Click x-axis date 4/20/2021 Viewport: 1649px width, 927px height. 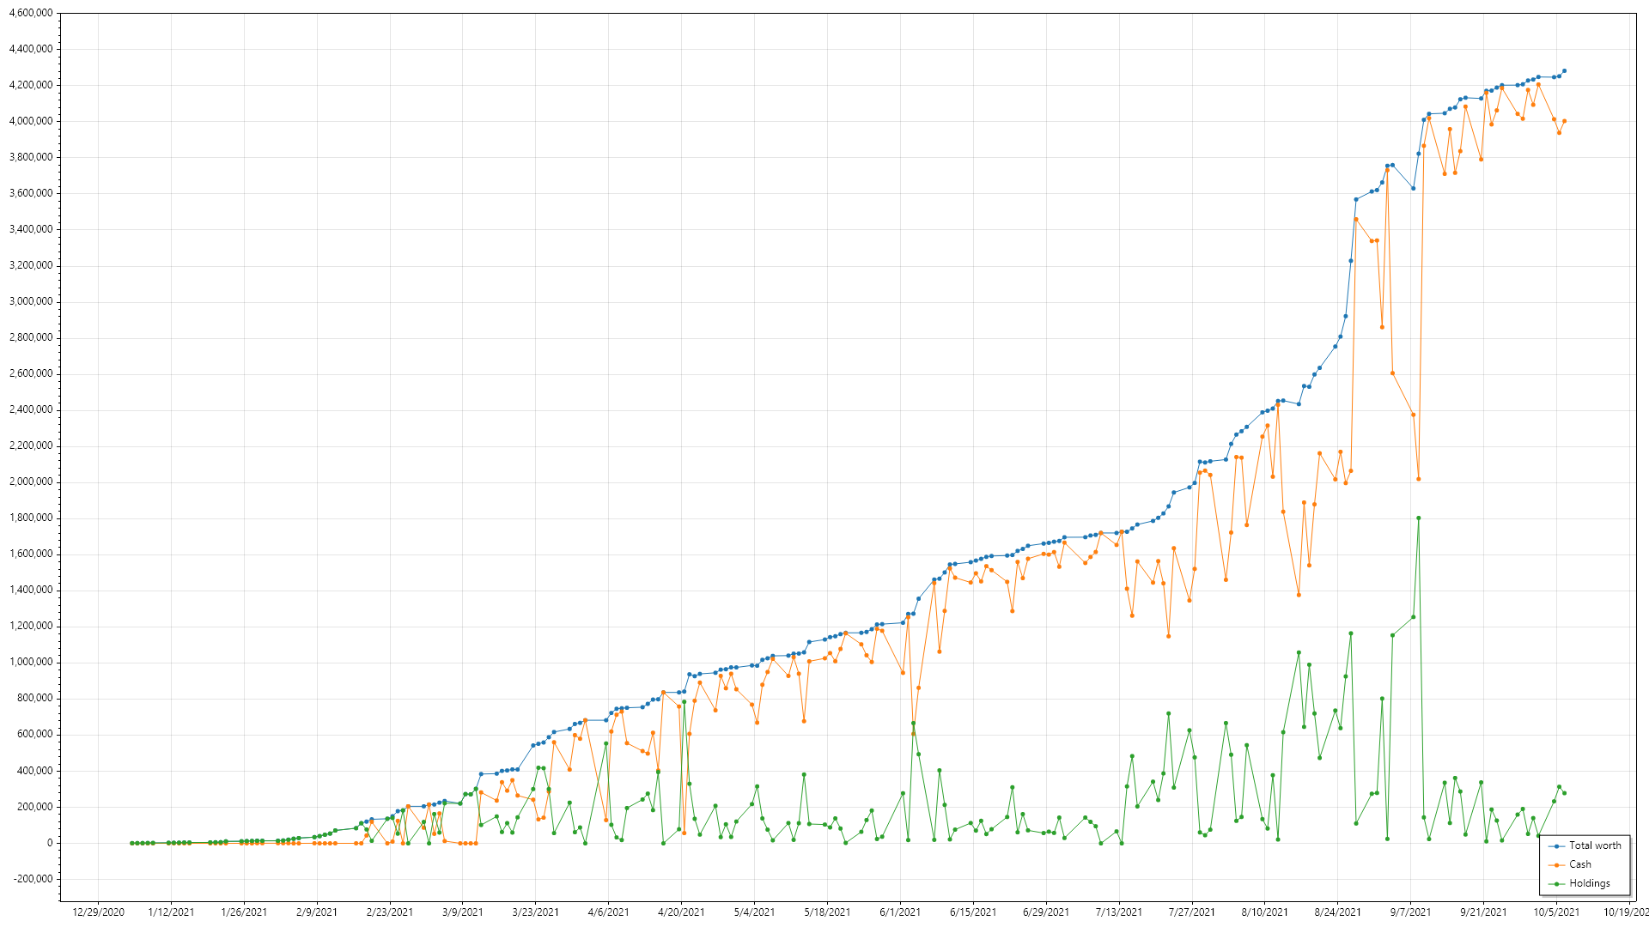coord(681,912)
